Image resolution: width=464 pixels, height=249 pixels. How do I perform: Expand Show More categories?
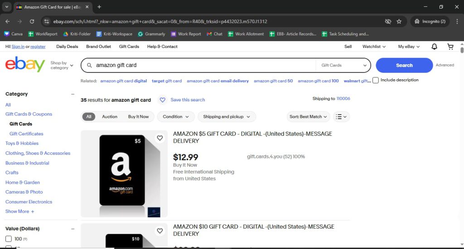(x=20, y=211)
